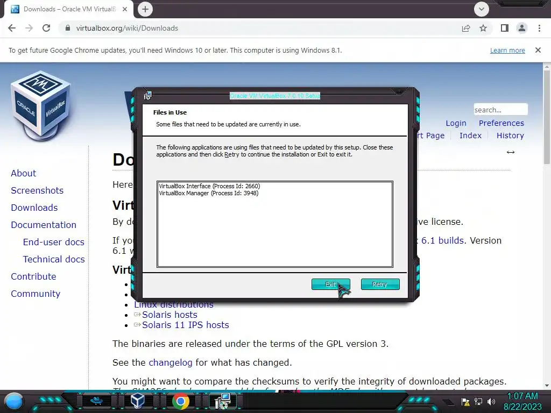Open the Learn more link in update banner
Image resolution: width=551 pixels, height=413 pixels.
507,50
